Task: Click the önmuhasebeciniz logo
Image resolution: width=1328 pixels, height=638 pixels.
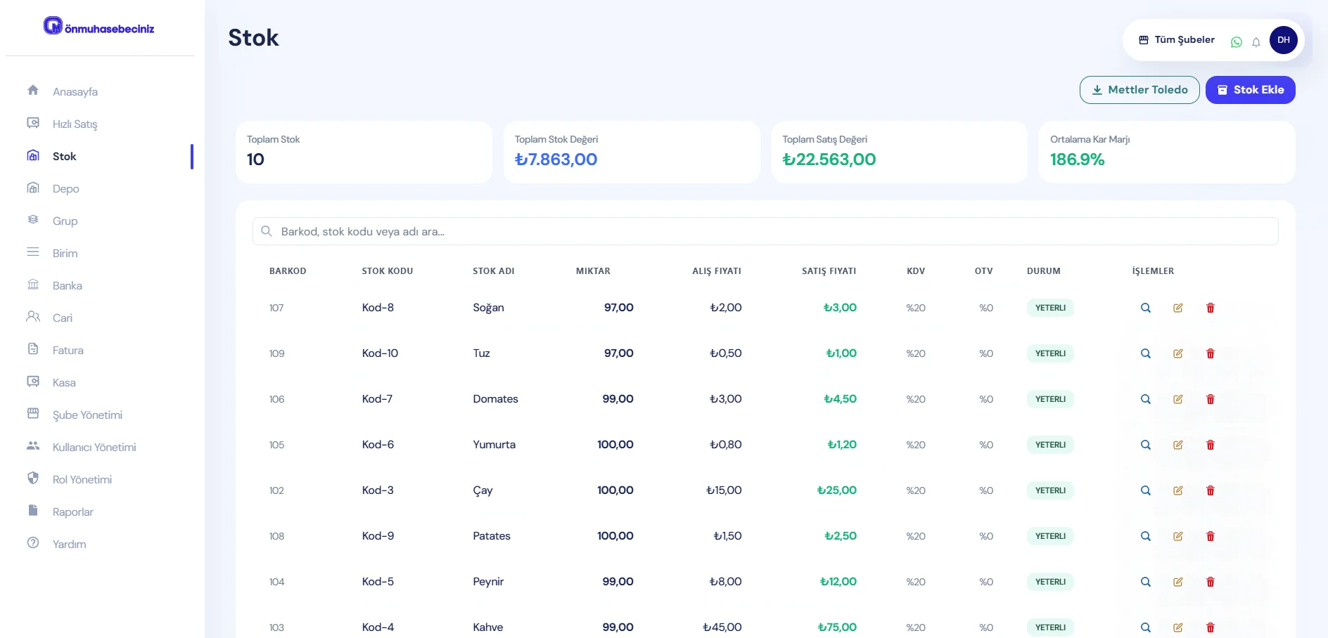Action: (x=99, y=27)
